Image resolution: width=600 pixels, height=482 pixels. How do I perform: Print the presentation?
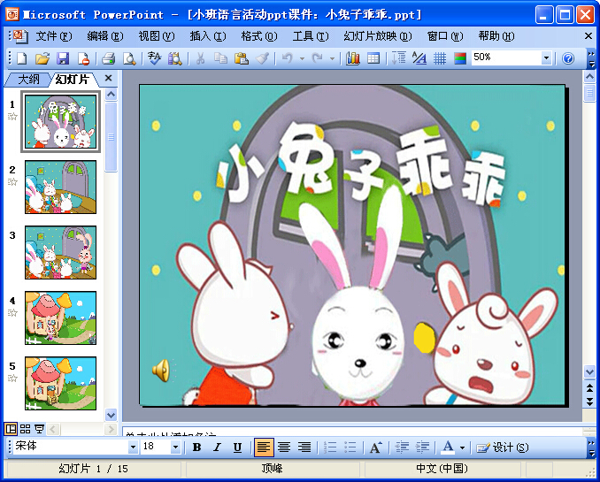point(109,58)
